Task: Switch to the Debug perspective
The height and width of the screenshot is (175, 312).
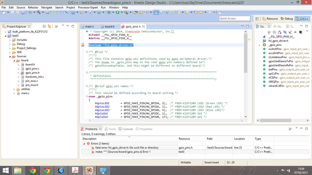Action: pyautogui.click(x=286, y=19)
